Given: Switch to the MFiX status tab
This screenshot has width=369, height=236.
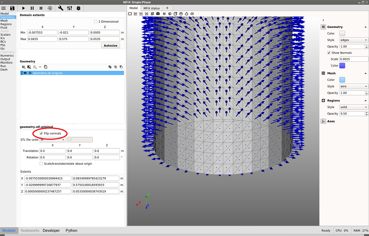Looking at the screenshot, I should pos(152,8).
